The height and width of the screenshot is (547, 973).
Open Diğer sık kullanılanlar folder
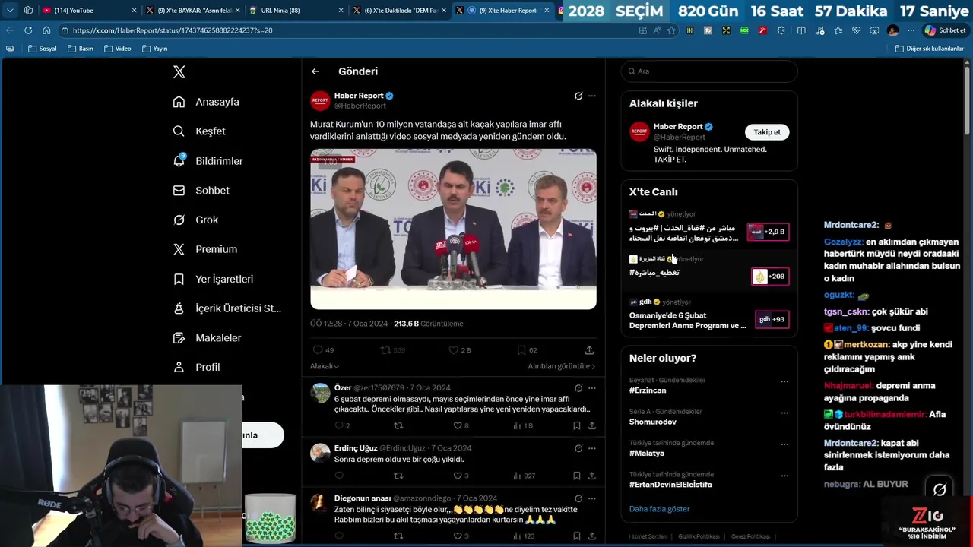[x=930, y=49]
